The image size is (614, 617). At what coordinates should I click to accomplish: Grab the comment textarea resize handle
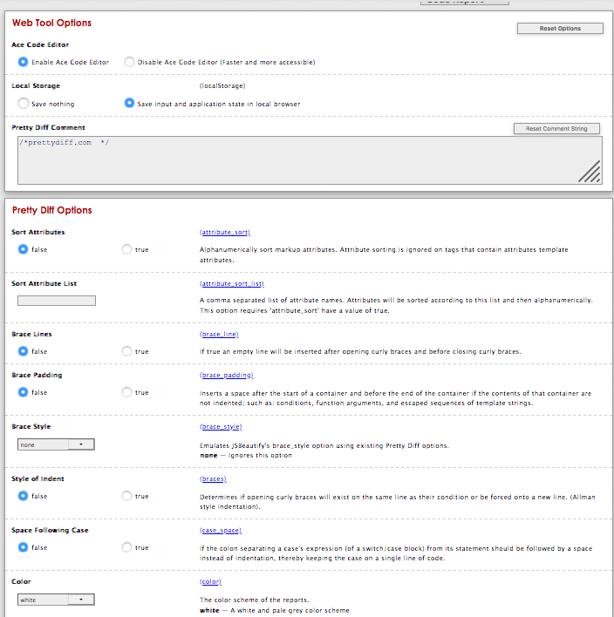pos(590,172)
